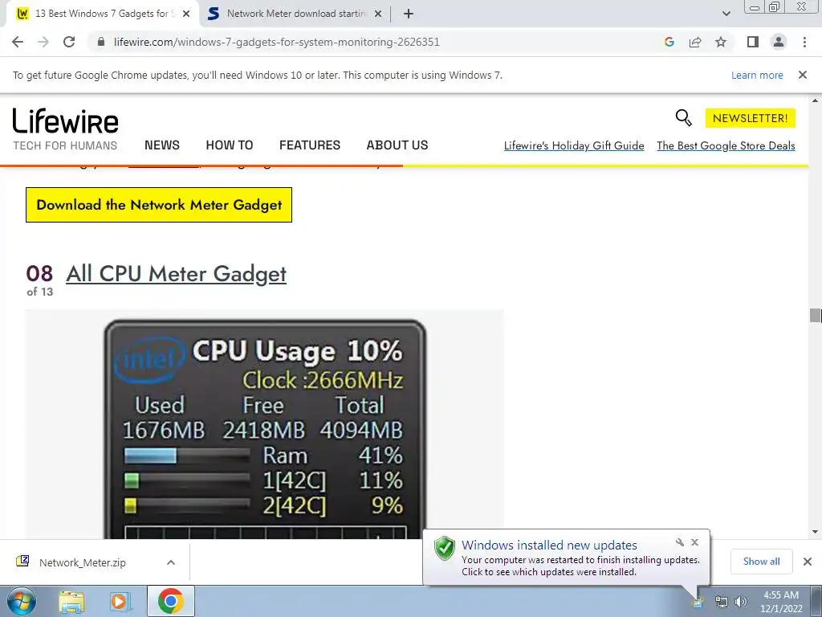This screenshot has height=617, width=822.
Task: Click the volume speaker tray icon
Action: 741,602
